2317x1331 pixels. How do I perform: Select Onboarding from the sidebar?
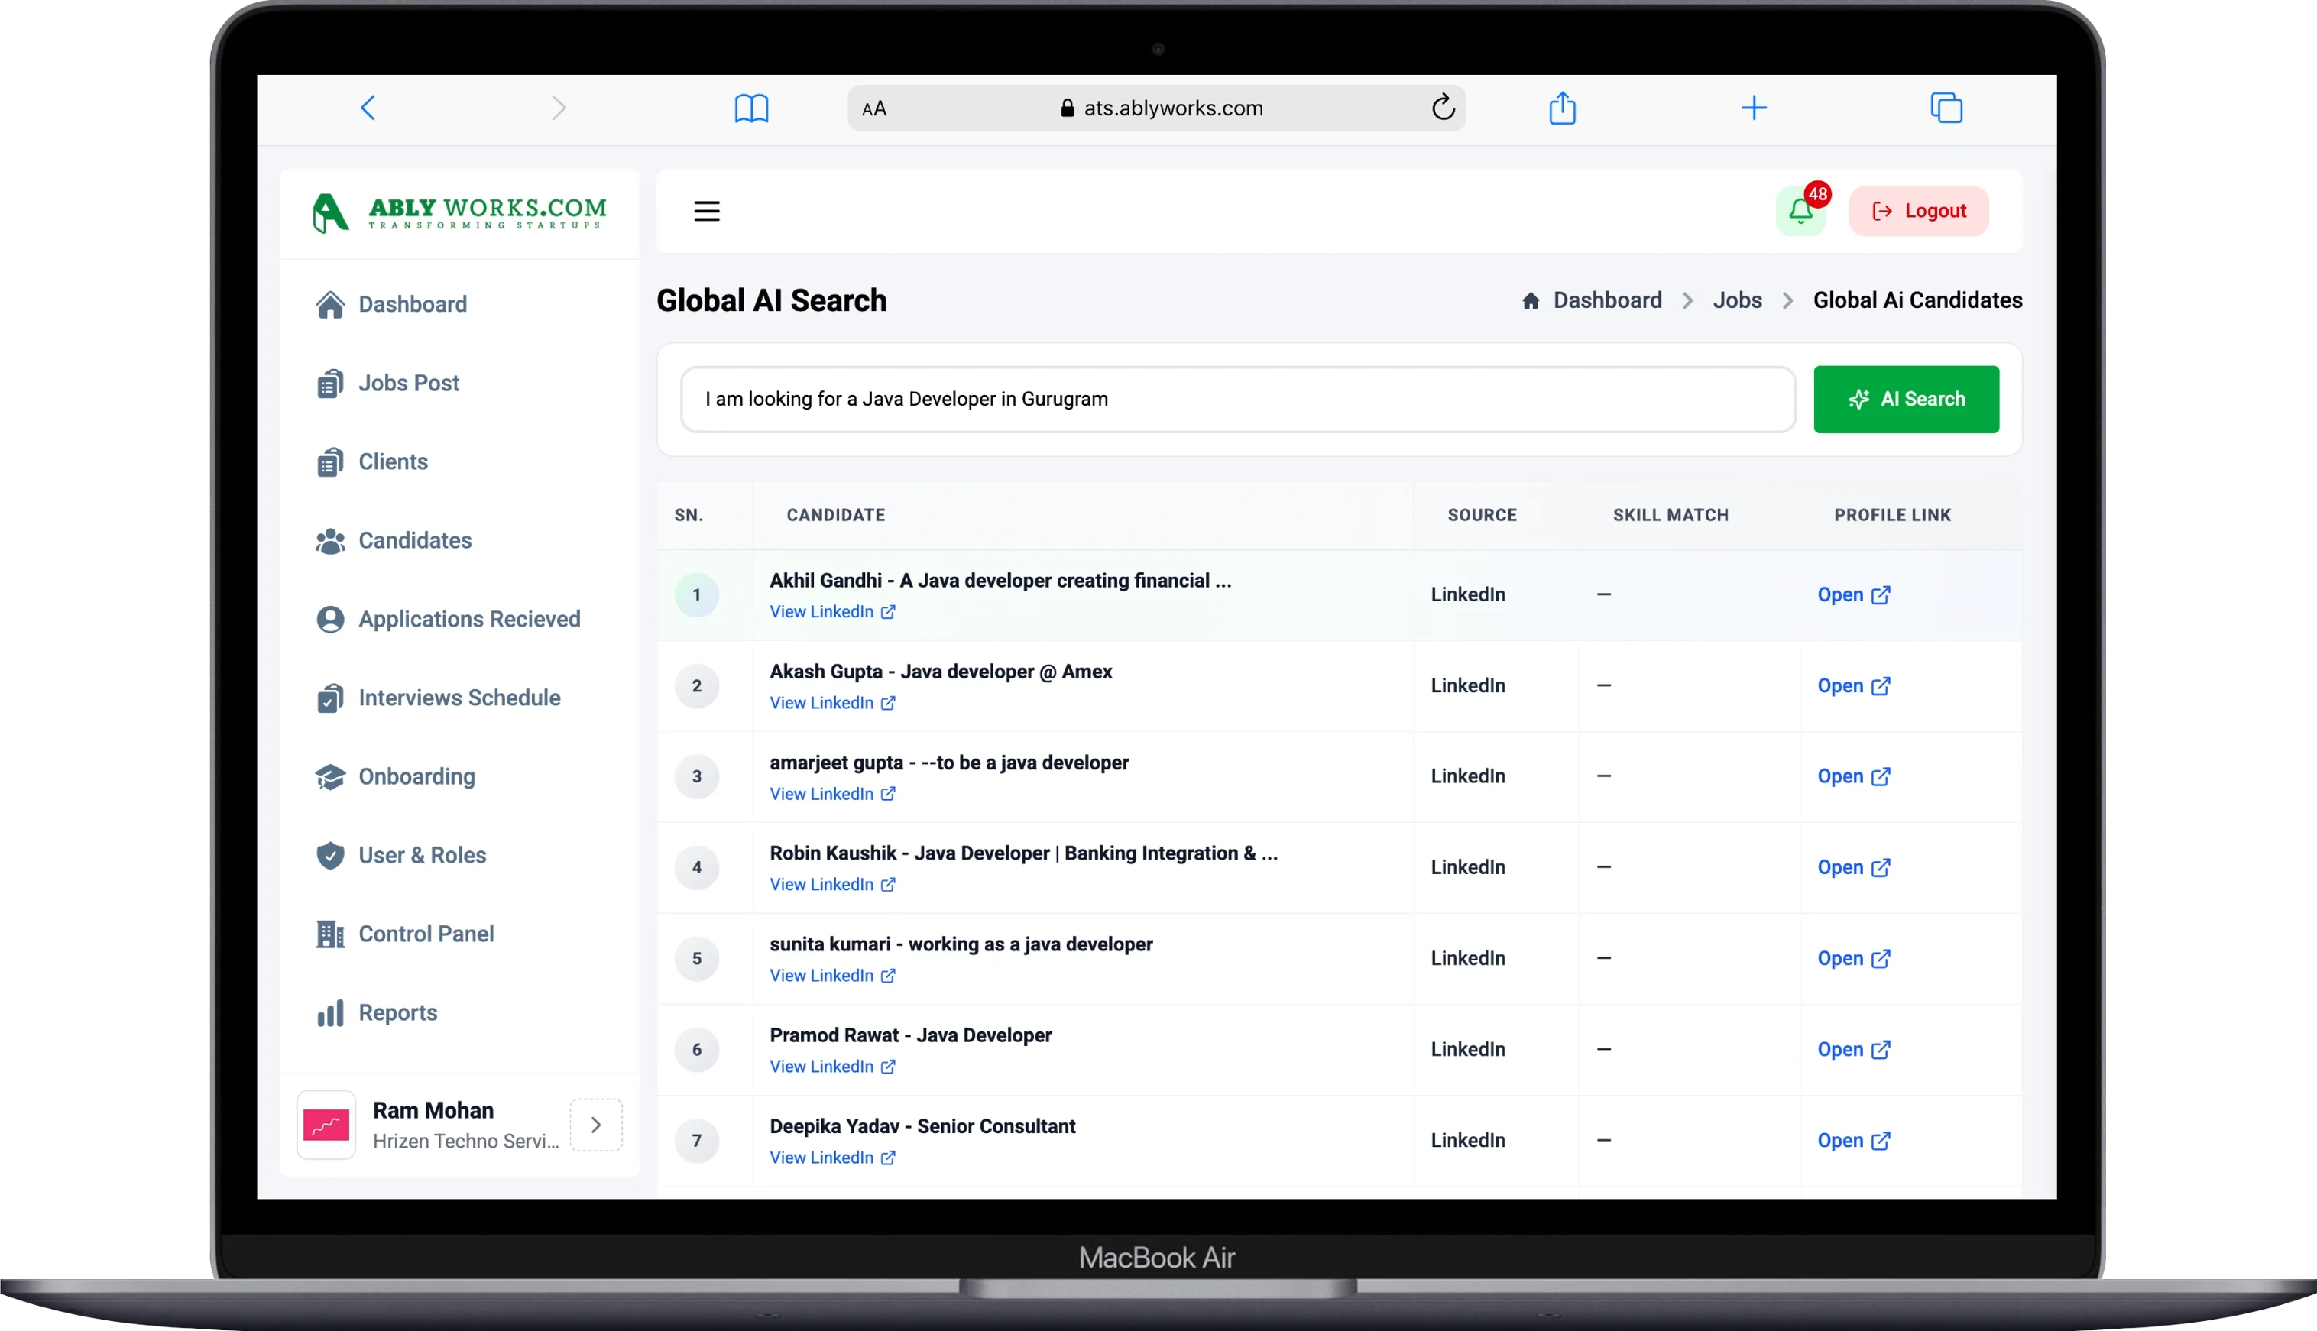point(416,776)
